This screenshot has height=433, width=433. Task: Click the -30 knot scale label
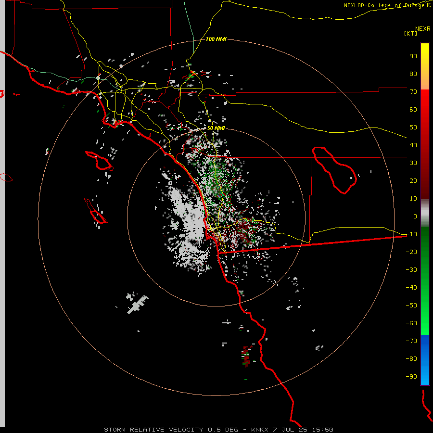click(411, 270)
